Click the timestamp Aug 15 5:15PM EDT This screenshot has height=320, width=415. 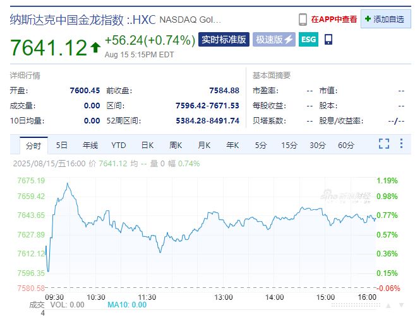(139, 55)
